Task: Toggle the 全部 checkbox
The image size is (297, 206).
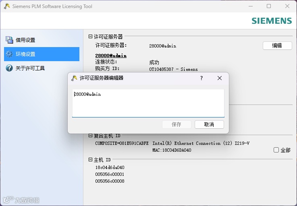Action: [x=276, y=150]
